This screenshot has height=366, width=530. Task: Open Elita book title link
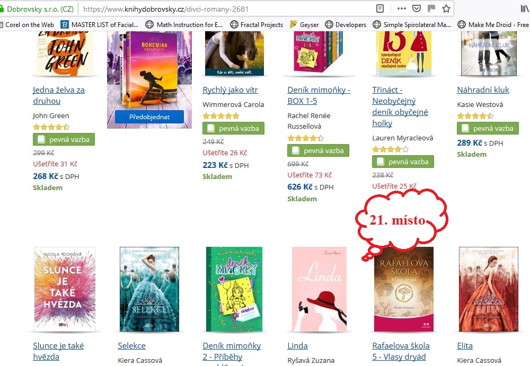click(x=465, y=346)
